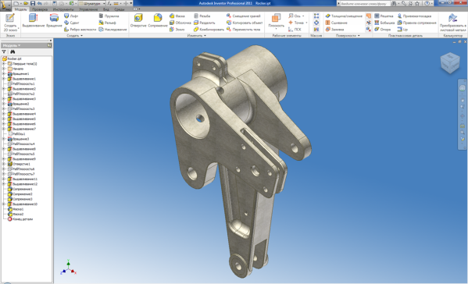The width and height of the screenshot is (468, 284).
Task: Select the Наследование tool
Action: click(x=113, y=30)
